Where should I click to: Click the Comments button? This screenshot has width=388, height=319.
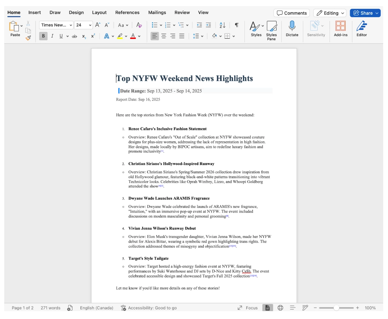tap(292, 13)
